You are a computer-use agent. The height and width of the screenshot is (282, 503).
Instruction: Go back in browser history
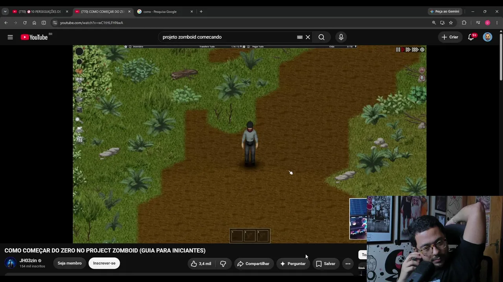point(6,23)
